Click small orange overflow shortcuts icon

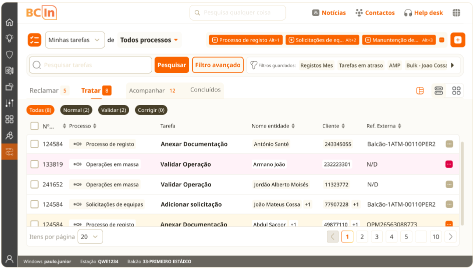click(x=441, y=40)
